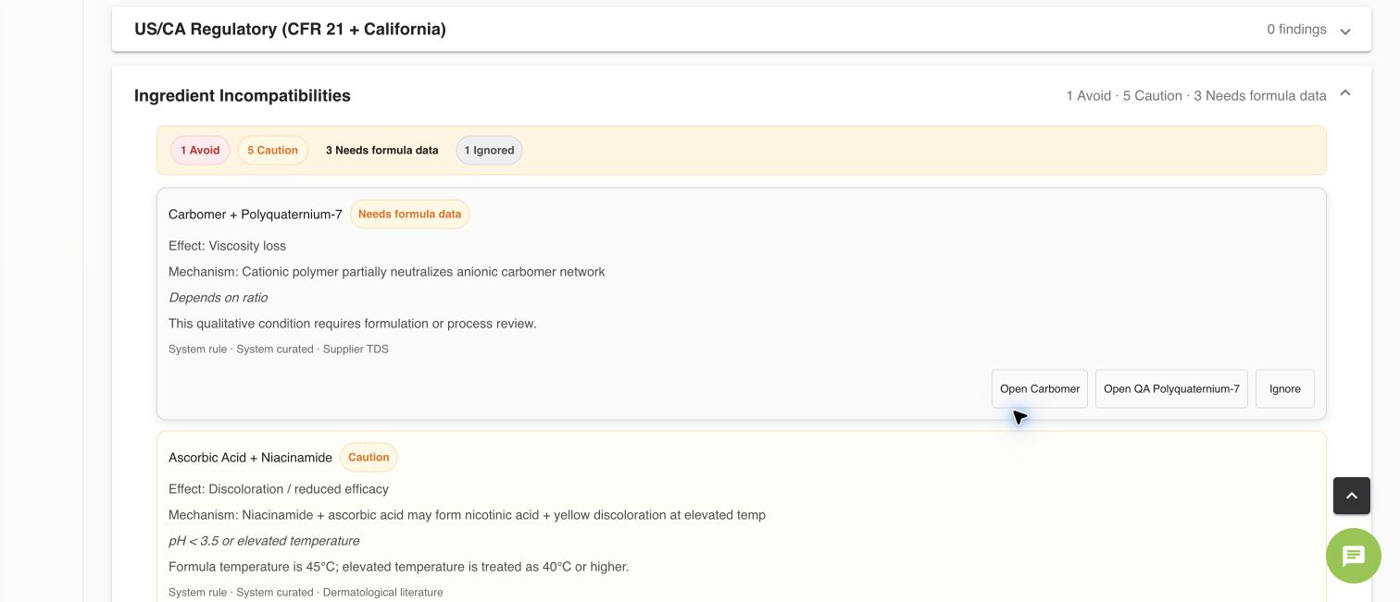This screenshot has height=602, width=1400.
Task: Select the 3 Needs formula data filter
Action: click(x=381, y=151)
